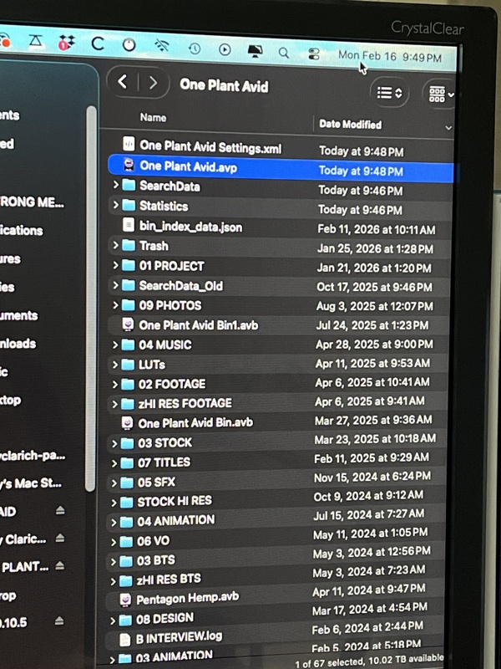Open Control Center from menu bar
This screenshot has height=669, width=501.
pos(314,54)
